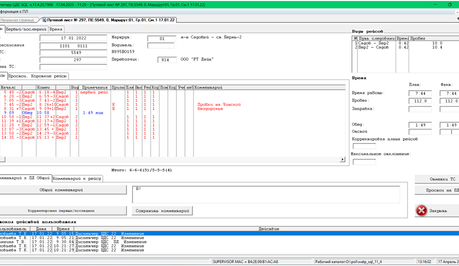Select the trip row starting 7:45
The width and height of the screenshot is (459, 266).
coord(172,105)
